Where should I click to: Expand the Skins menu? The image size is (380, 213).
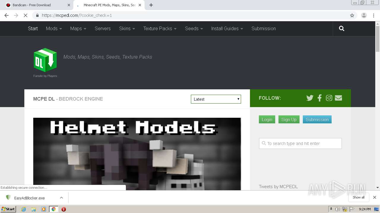pos(127,28)
